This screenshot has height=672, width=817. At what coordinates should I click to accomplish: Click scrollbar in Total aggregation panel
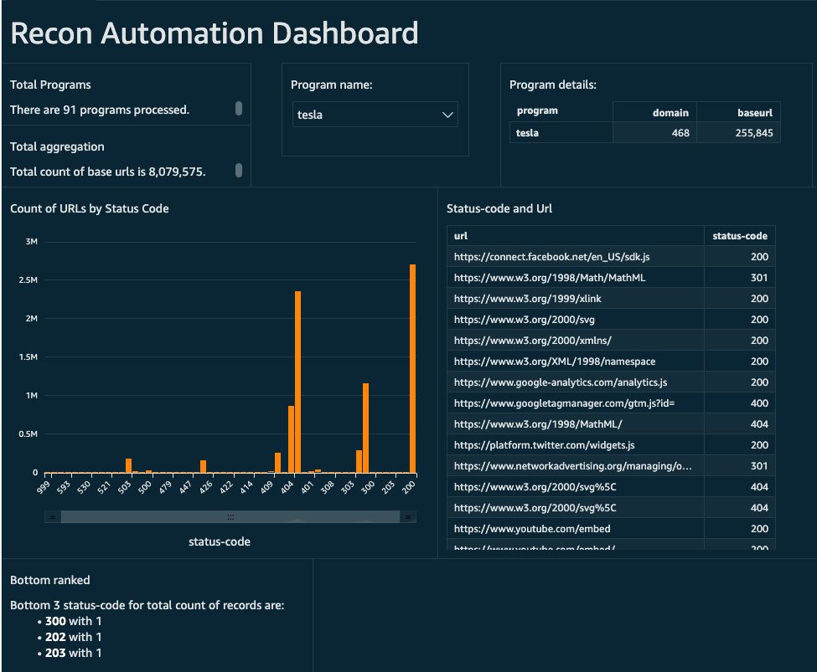pyautogui.click(x=239, y=171)
